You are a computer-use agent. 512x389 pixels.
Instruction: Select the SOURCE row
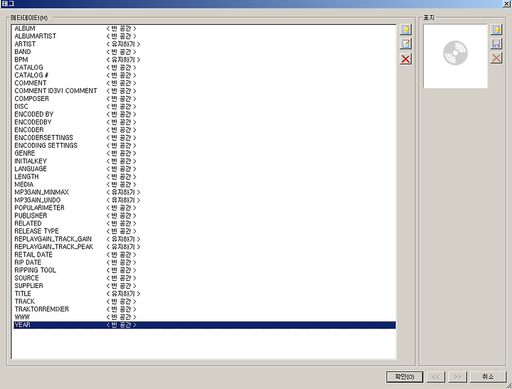[205, 278]
